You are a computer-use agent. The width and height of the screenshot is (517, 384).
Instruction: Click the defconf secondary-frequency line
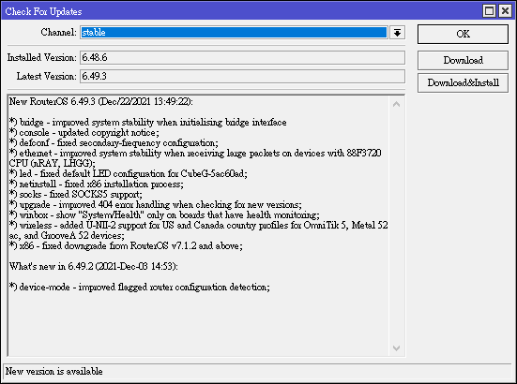(114, 142)
